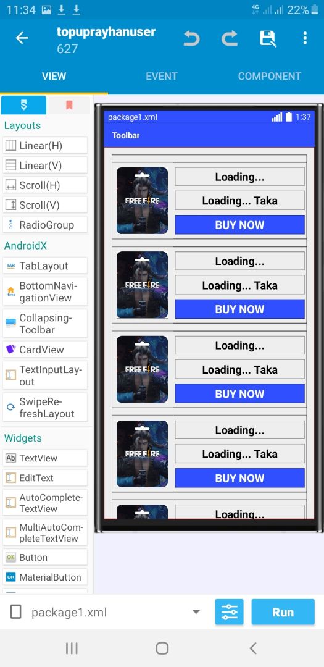Image resolution: width=324 pixels, height=667 pixels.
Task: Choose the MultiAutoCompleteTextView widget
Action: (x=45, y=532)
